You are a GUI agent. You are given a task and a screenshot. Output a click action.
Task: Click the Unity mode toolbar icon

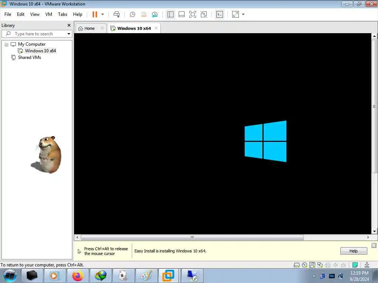[204, 14]
